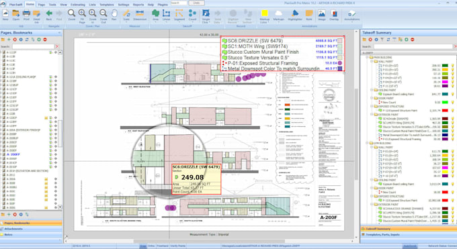Switch to the Reports ribbon tab
Screen dimensions: 457x249
click(x=138, y=5)
